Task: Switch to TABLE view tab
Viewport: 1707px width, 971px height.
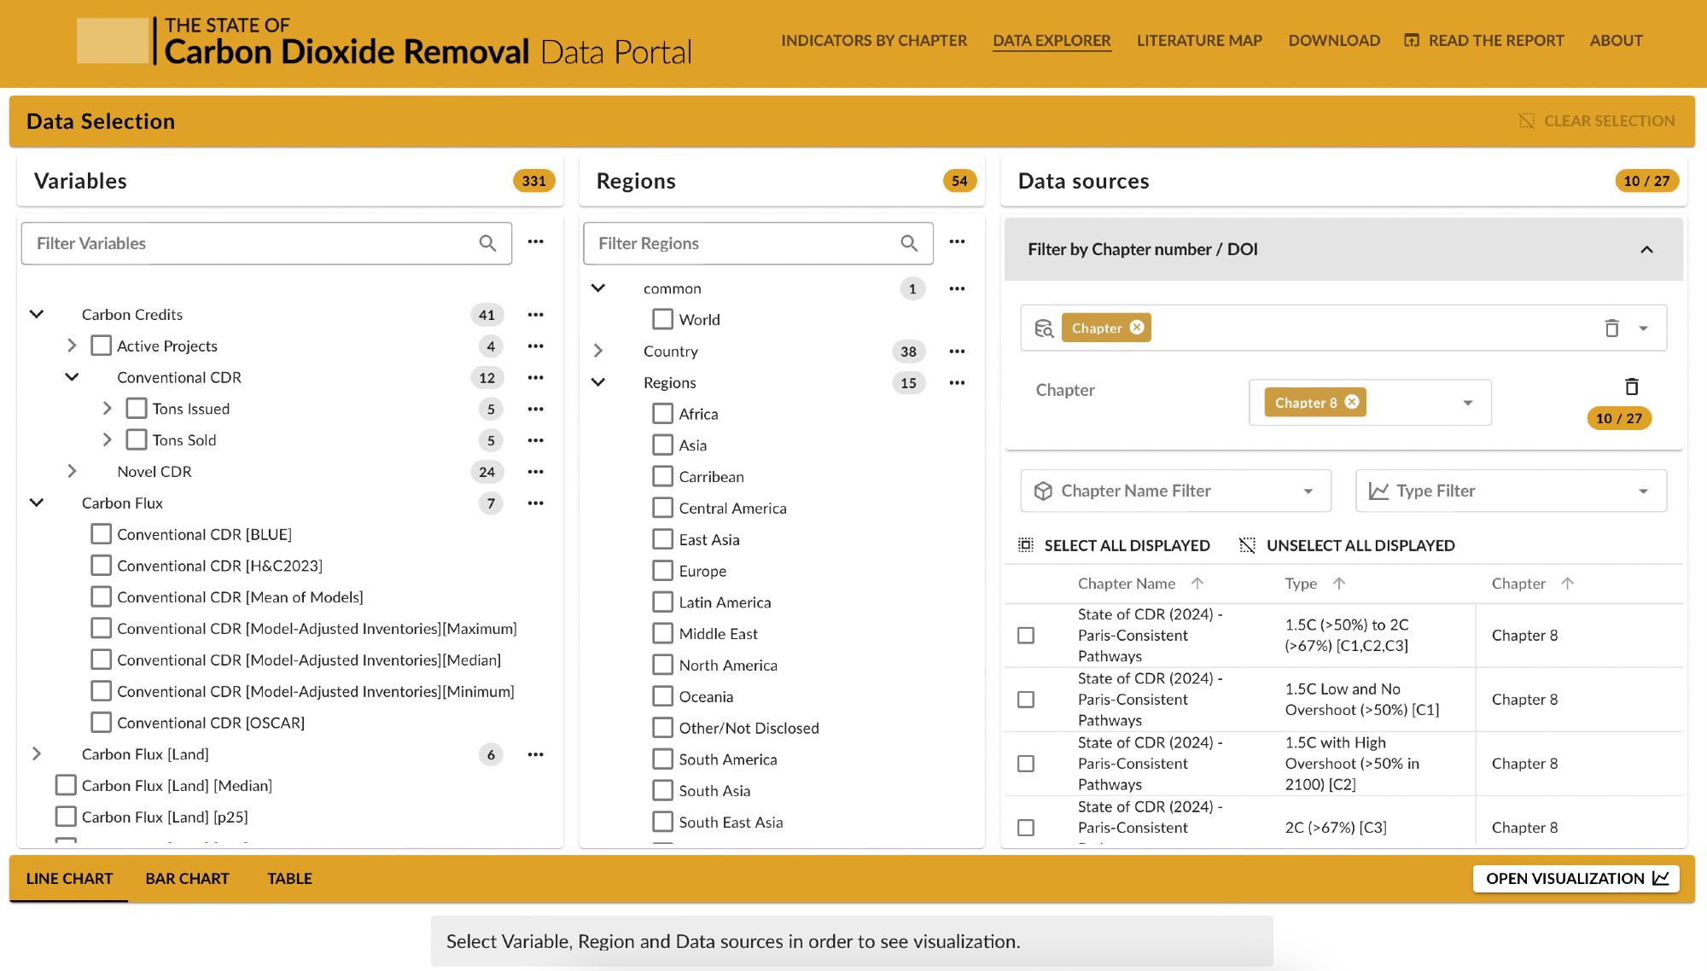Action: click(x=289, y=877)
